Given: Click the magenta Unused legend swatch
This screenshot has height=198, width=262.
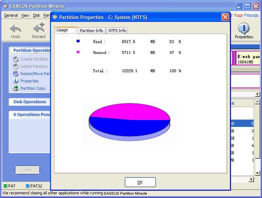Looking at the screenshot, I should tap(78, 52).
